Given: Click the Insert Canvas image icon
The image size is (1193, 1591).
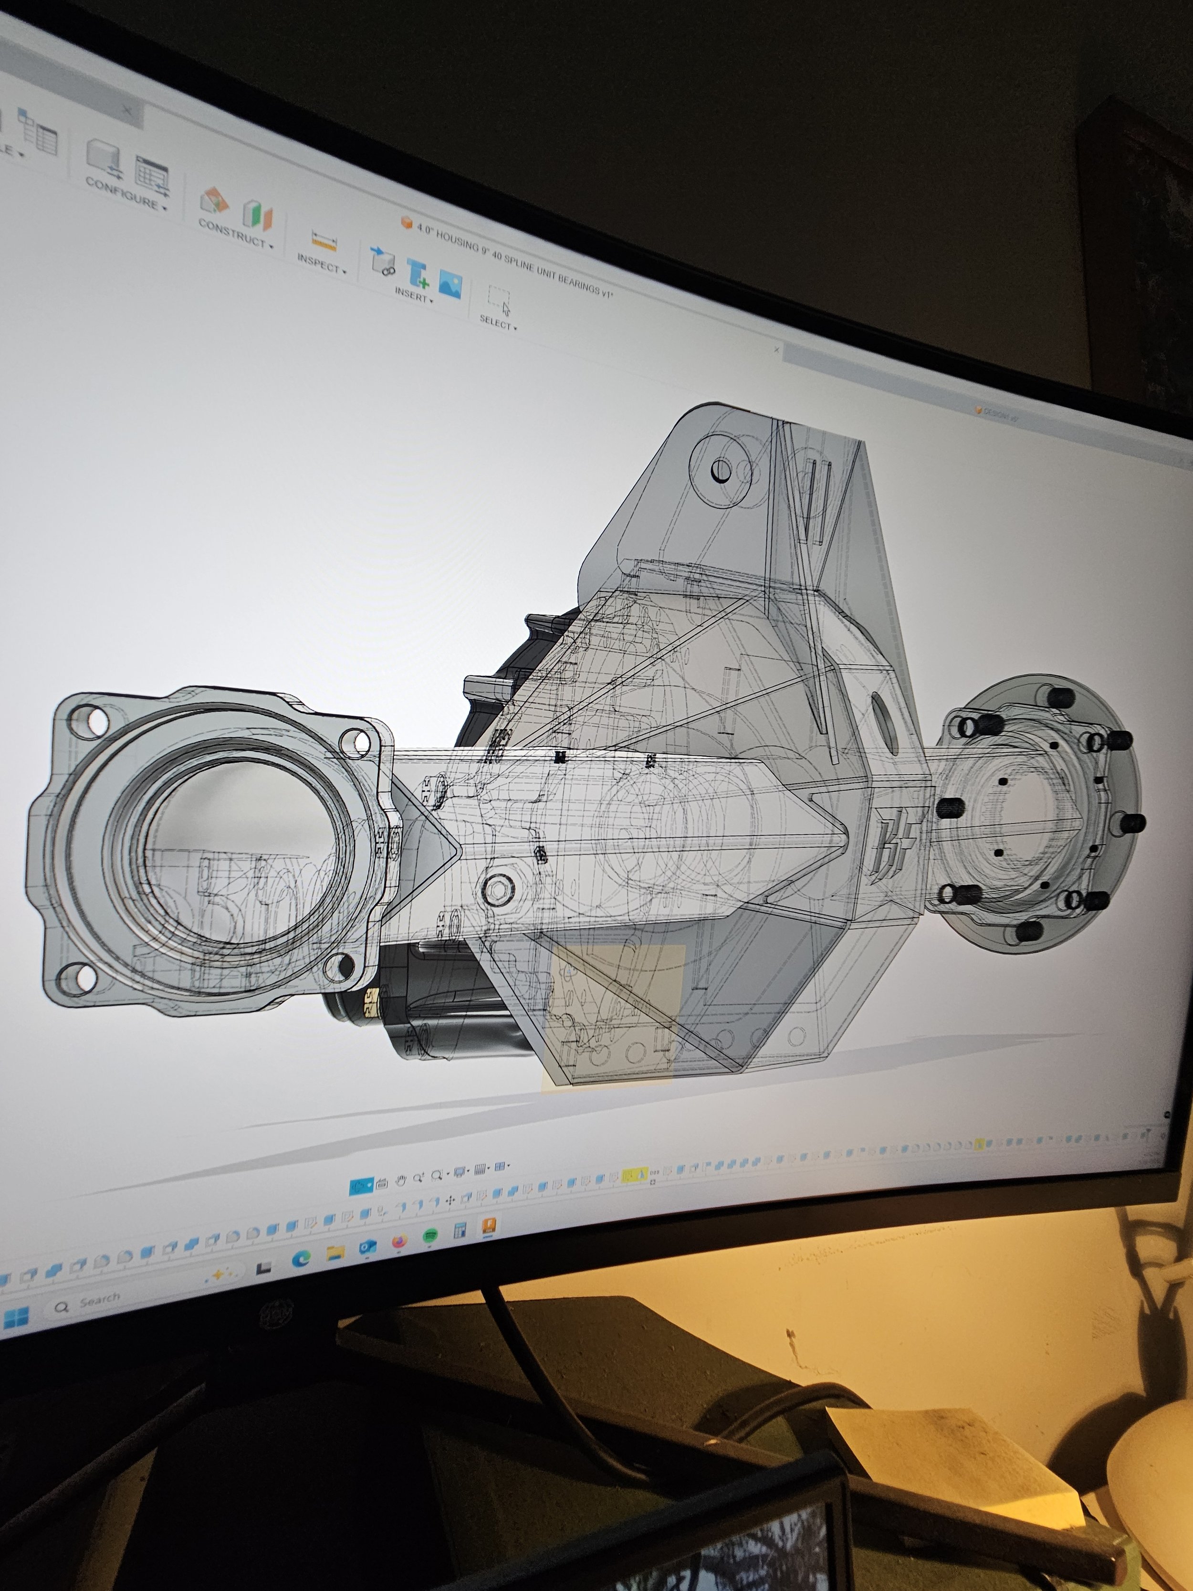Looking at the screenshot, I should 450,281.
